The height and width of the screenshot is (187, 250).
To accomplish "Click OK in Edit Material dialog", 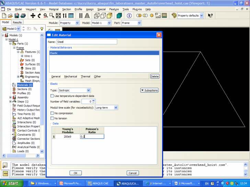I will [x=76, y=173].
